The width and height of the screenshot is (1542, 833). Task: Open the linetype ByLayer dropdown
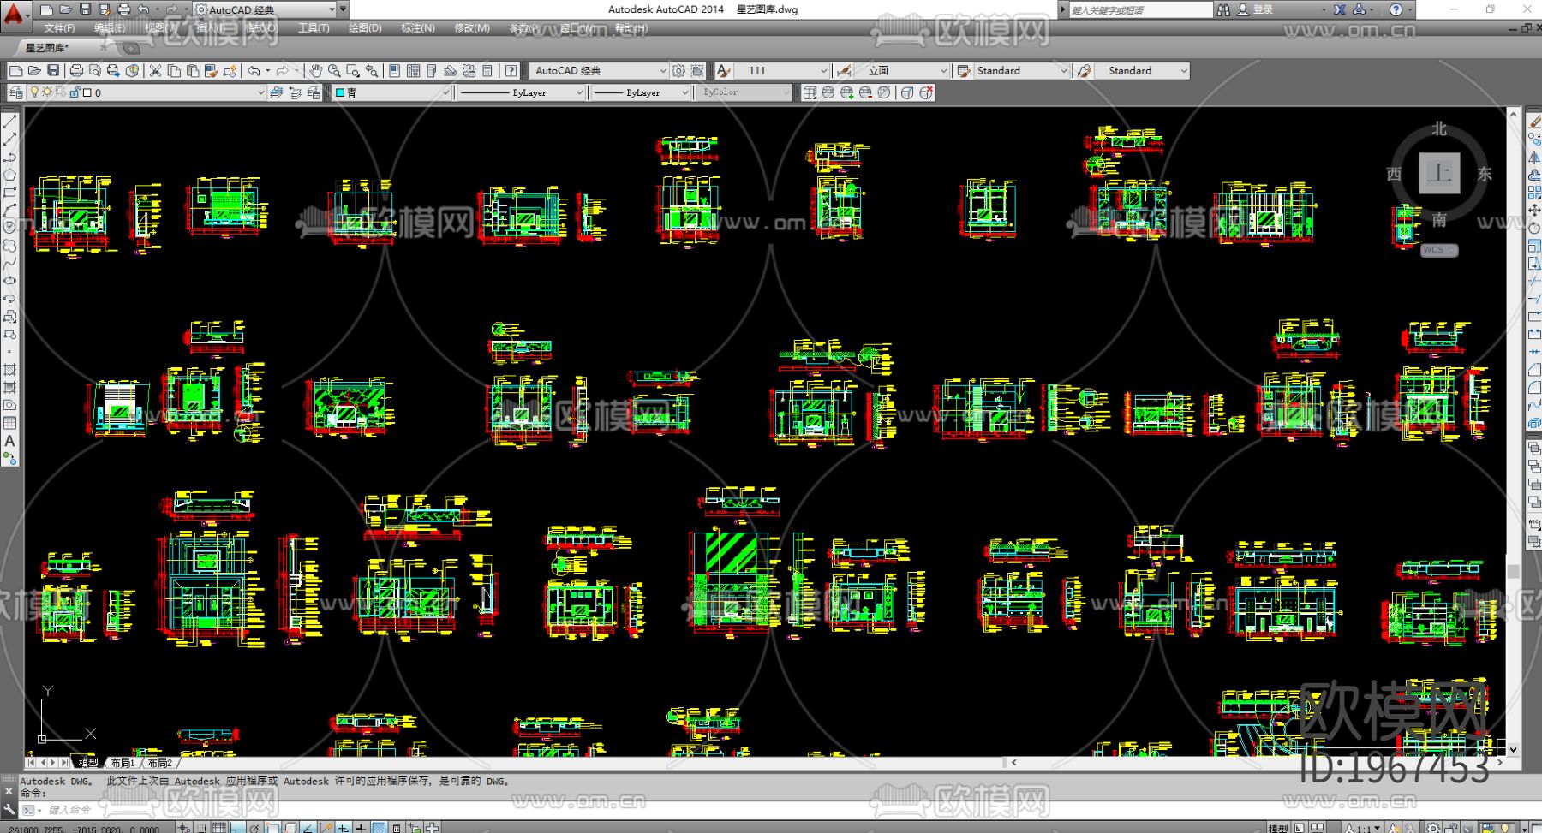tap(521, 92)
